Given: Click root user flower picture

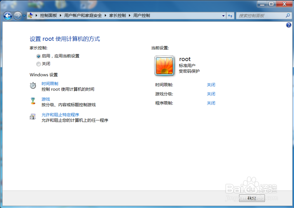Looking at the screenshot, I should pos(164,66).
